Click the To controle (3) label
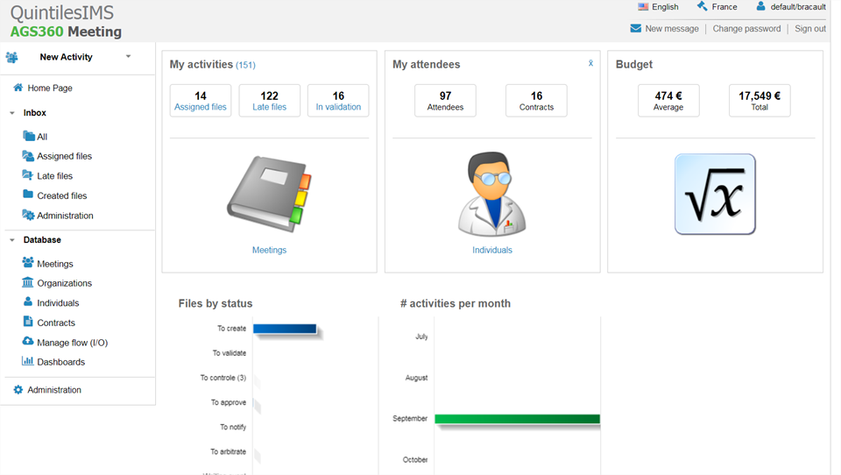 (x=223, y=378)
